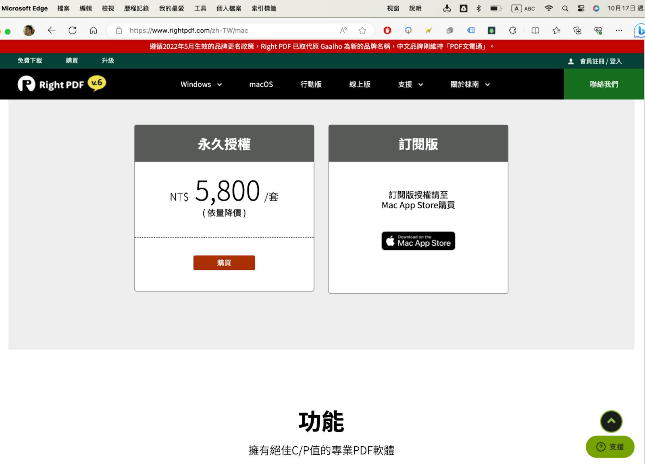This screenshot has height=464, width=645.
Task: Open the 說明 menu
Action: [x=415, y=8]
